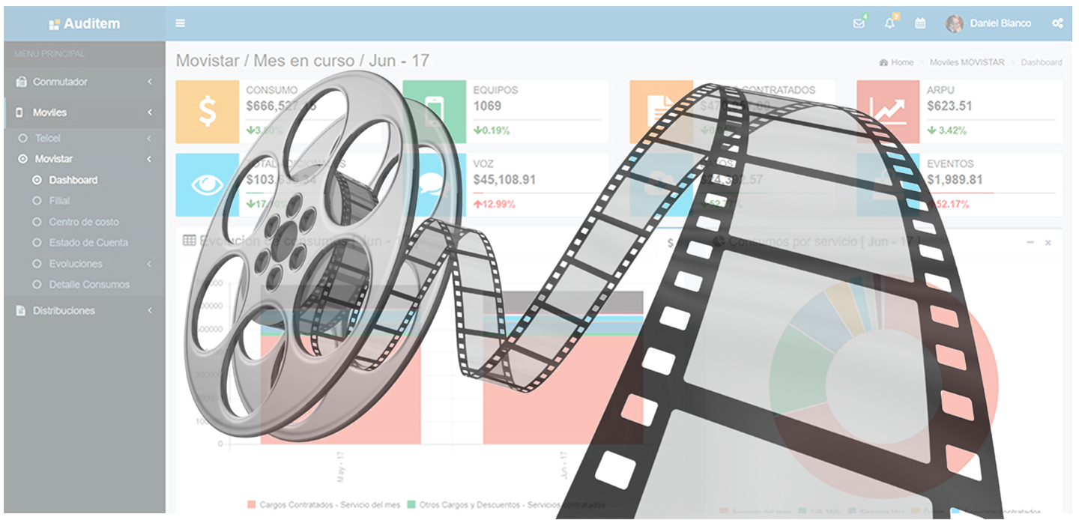The height and width of the screenshot is (520, 1079).
Task: Click the MENU PRINCIPAL sidebar header
Action: 49,54
